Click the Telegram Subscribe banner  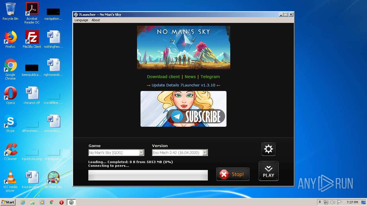coord(183,109)
